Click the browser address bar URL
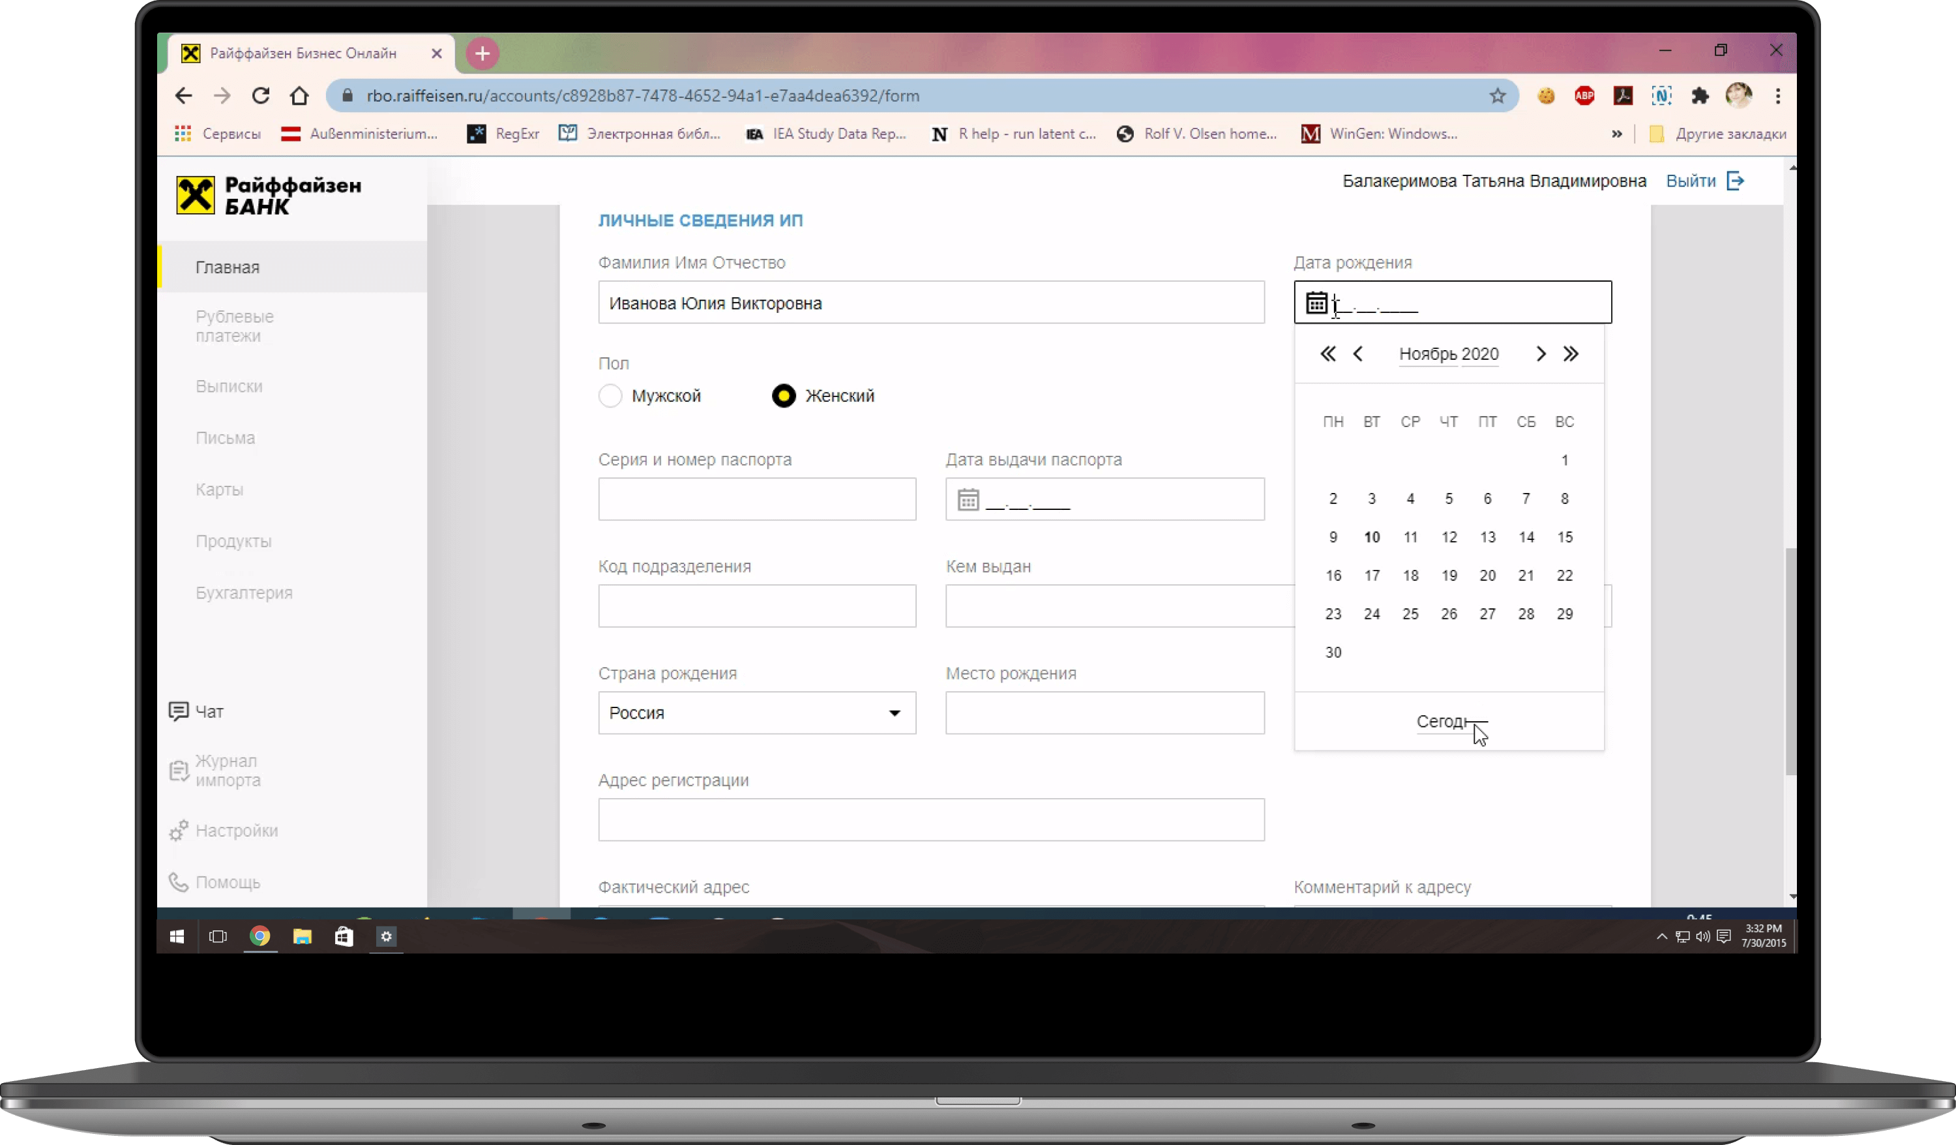 pyautogui.click(x=643, y=95)
